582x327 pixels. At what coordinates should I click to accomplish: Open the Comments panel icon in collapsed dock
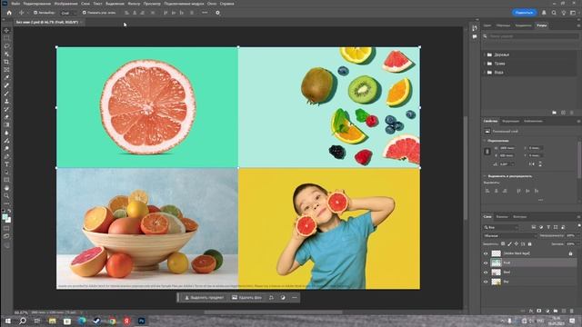(x=475, y=36)
